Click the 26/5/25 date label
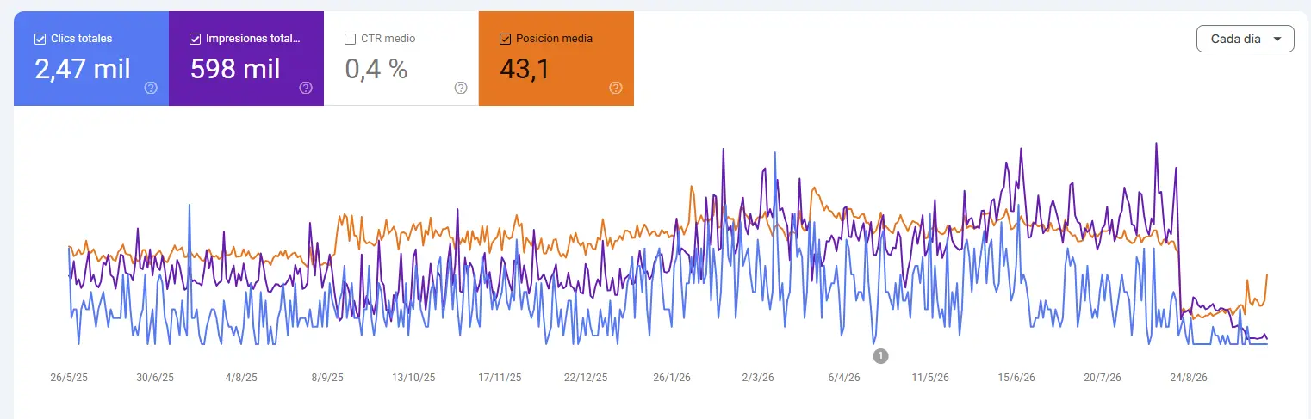 coord(69,378)
